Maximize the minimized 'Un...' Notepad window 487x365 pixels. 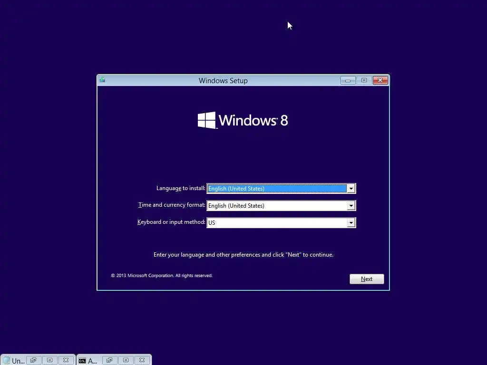tap(49, 360)
